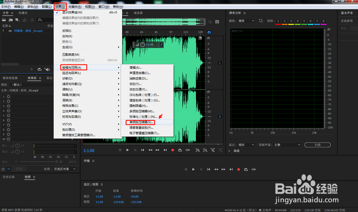Zoom in amplitude in the editor
Image resolution: width=358 pixels, height=212 pixels.
point(198,150)
